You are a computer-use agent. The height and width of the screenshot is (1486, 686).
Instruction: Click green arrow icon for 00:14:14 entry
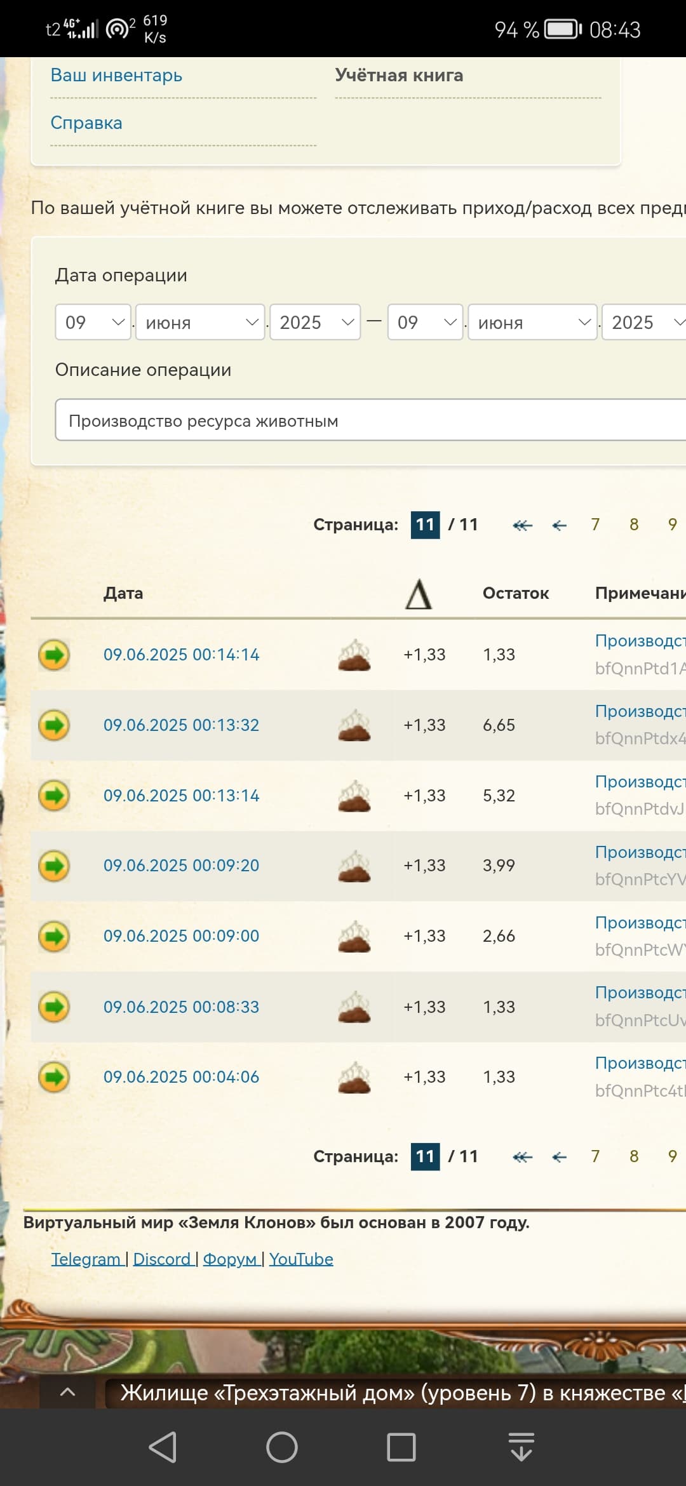(x=54, y=655)
